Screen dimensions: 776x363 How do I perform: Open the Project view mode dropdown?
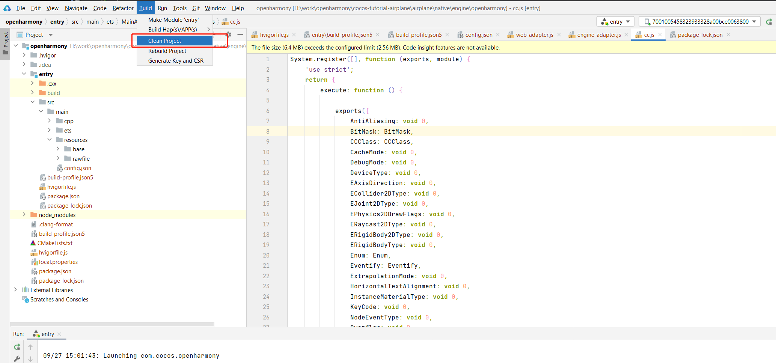51,35
